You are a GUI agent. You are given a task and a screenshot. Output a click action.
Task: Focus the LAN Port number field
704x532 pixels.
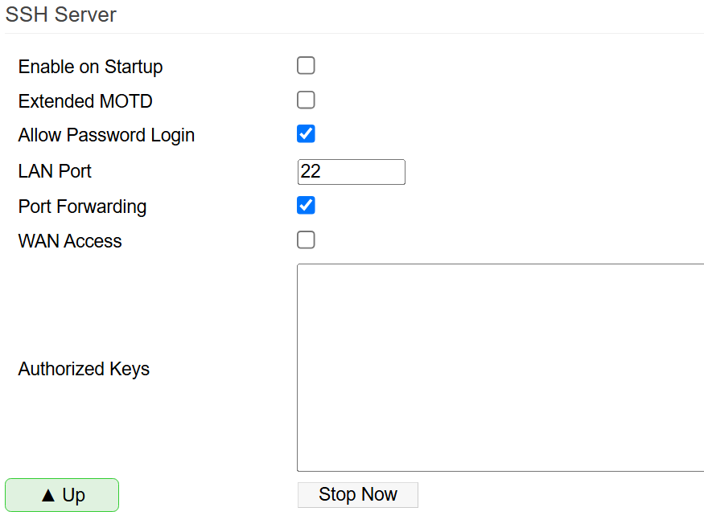coord(351,172)
